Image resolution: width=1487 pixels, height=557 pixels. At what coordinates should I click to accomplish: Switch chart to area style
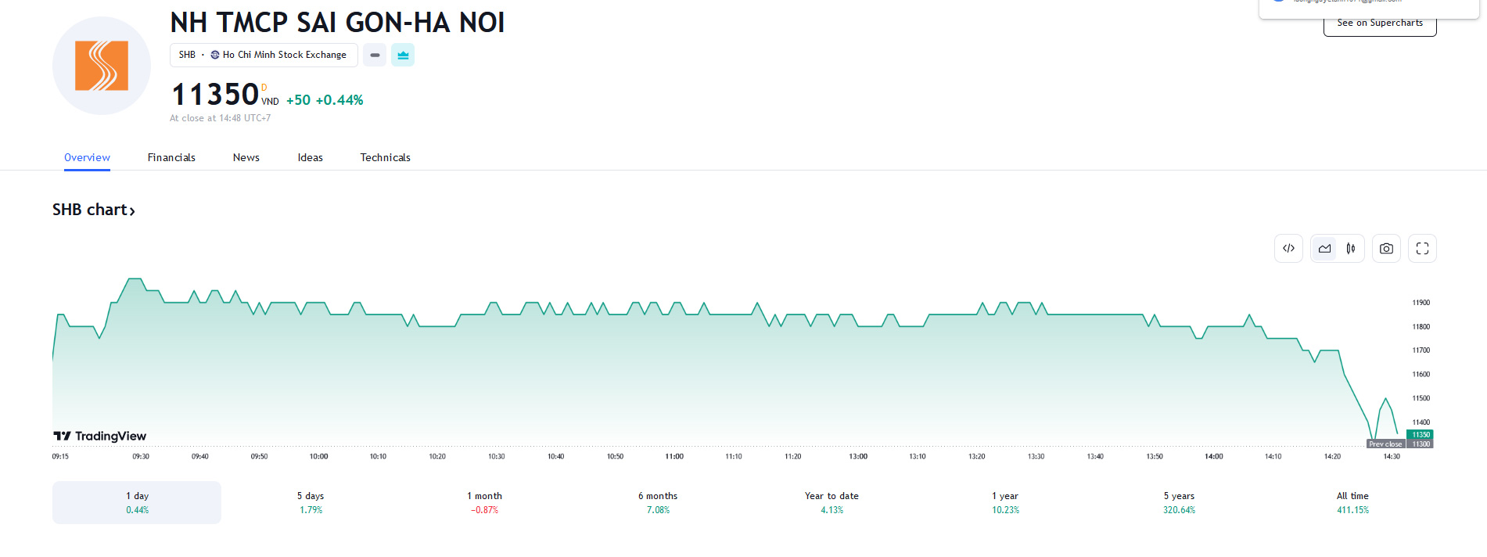point(1324,249)
